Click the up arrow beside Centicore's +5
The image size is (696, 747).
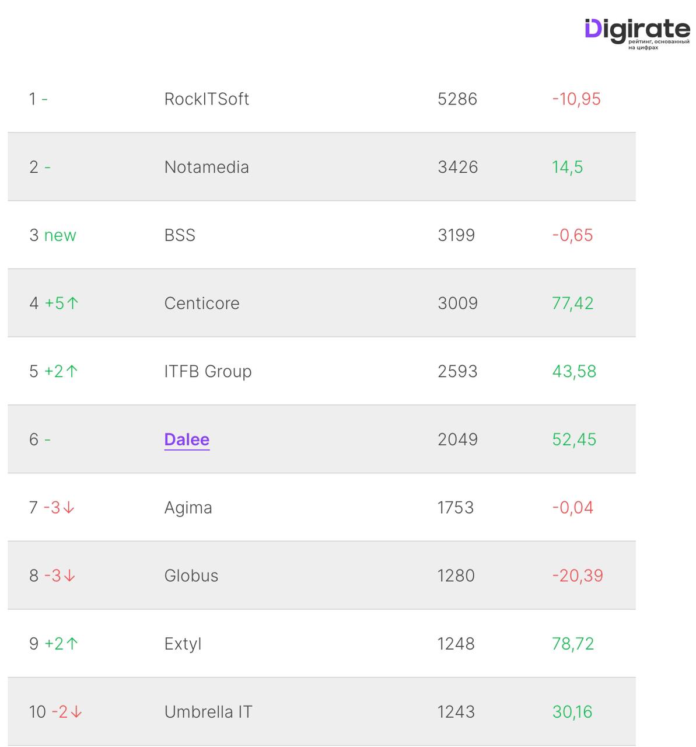coord(73,303)
